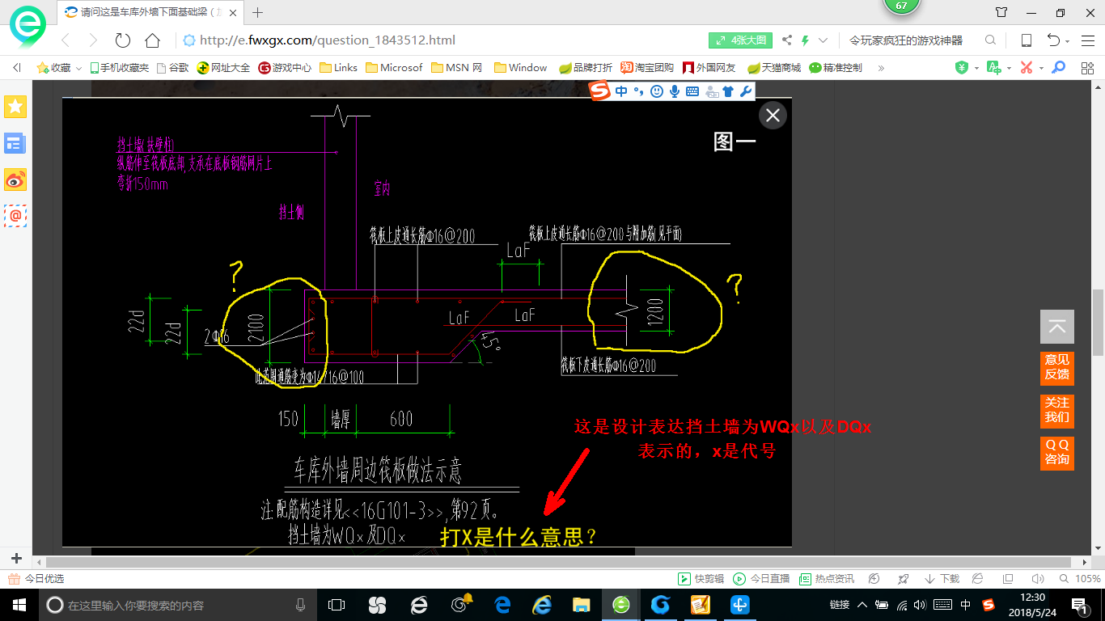Open 今日优选 in status bar

click(36, 579)
